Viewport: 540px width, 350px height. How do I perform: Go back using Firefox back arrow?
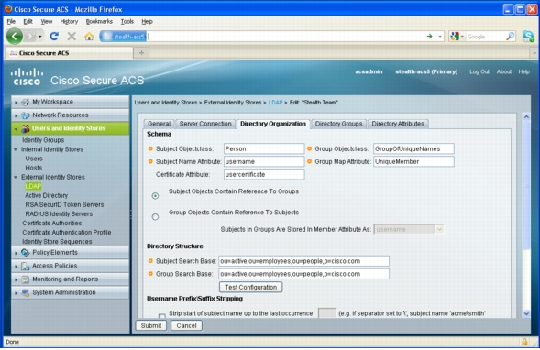(x=15, y=36)
